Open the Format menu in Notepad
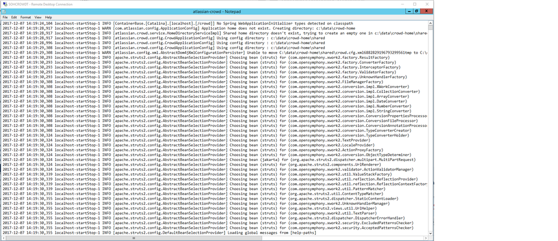Screen dimensions: 558x241 coord(26,17)
